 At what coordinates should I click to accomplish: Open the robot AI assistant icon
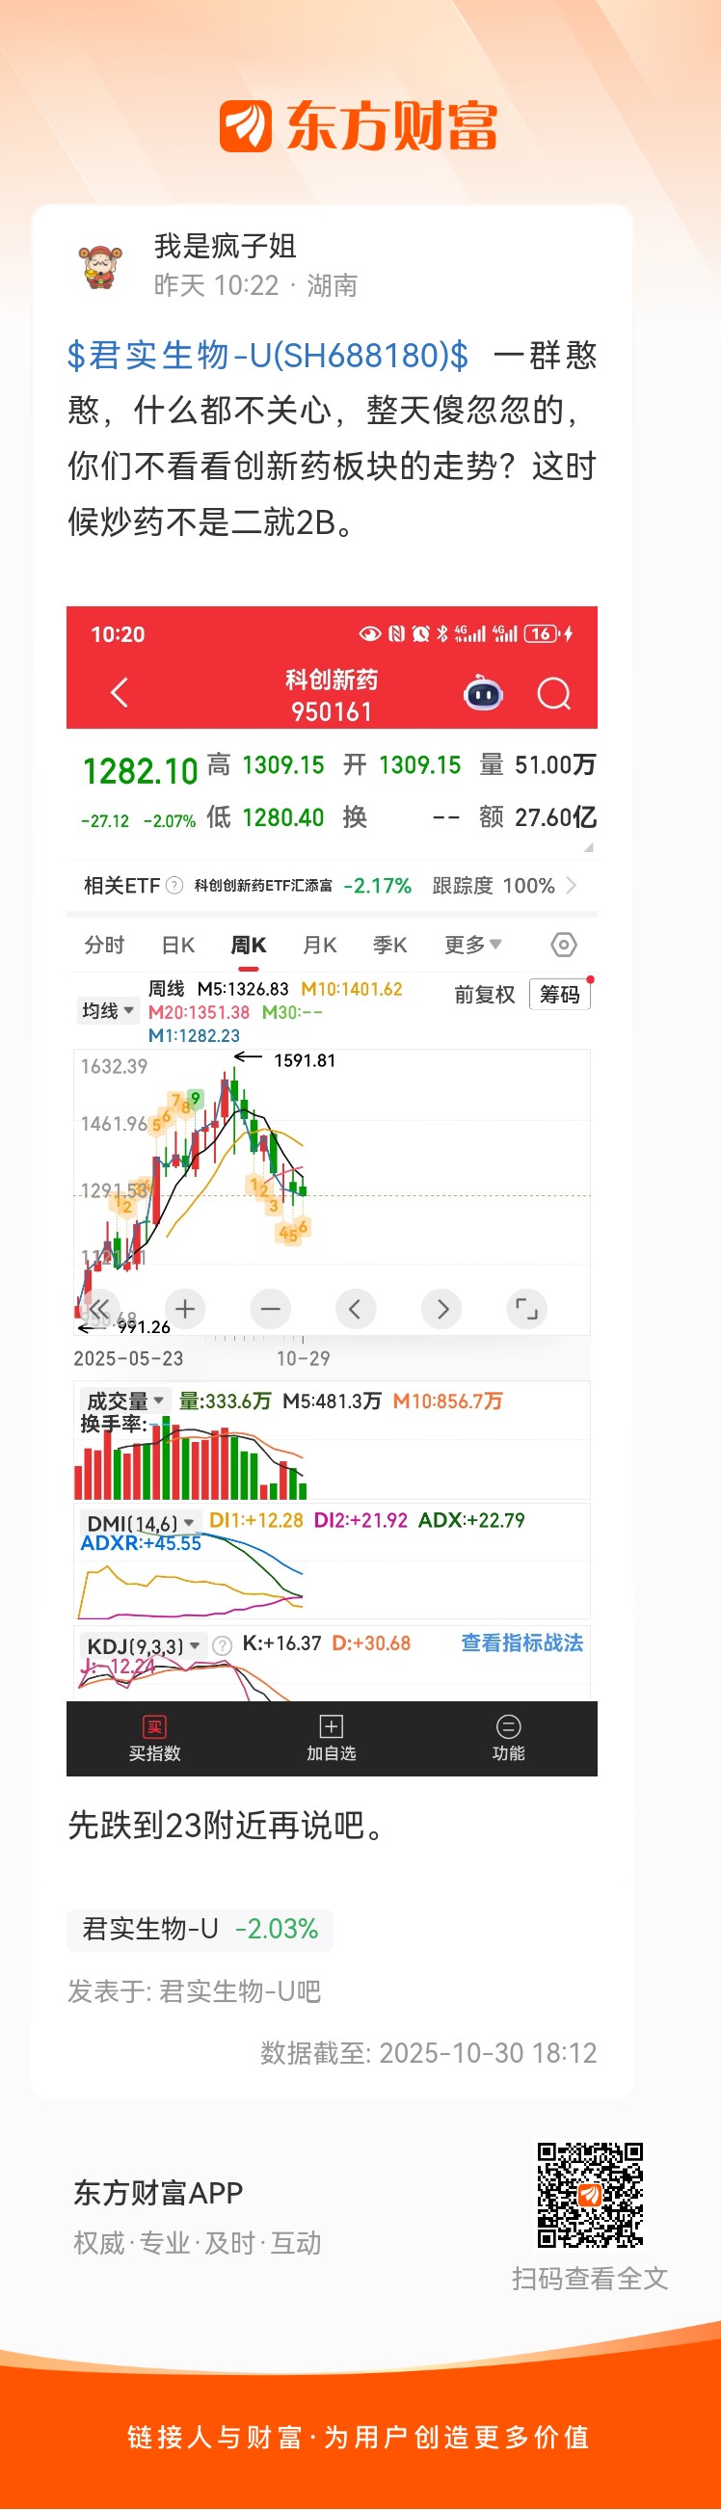482,694
